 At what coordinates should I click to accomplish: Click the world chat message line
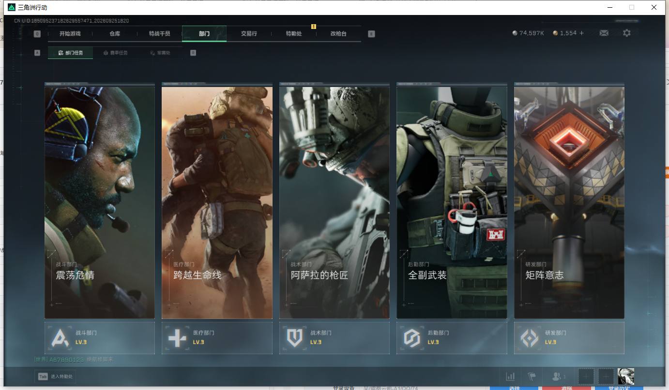(74, 360)
